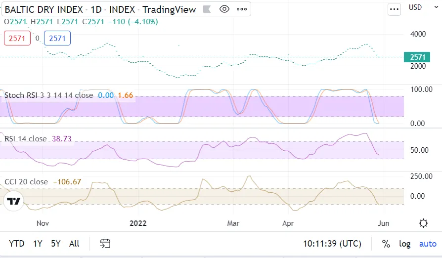442x258 pixels.
Task: Click the Stoch RSI indicator legend
Action: pyautogui.click(x=48, y=95)
